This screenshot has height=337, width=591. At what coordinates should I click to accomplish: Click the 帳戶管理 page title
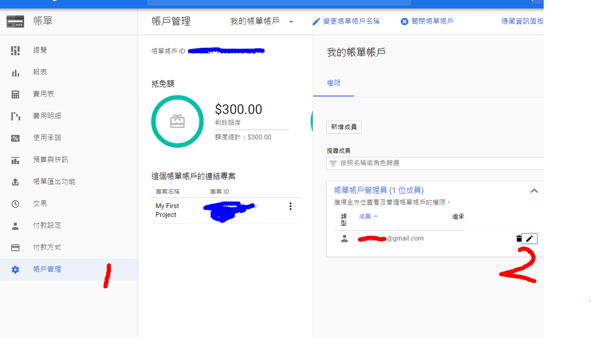tap(171, 21)
